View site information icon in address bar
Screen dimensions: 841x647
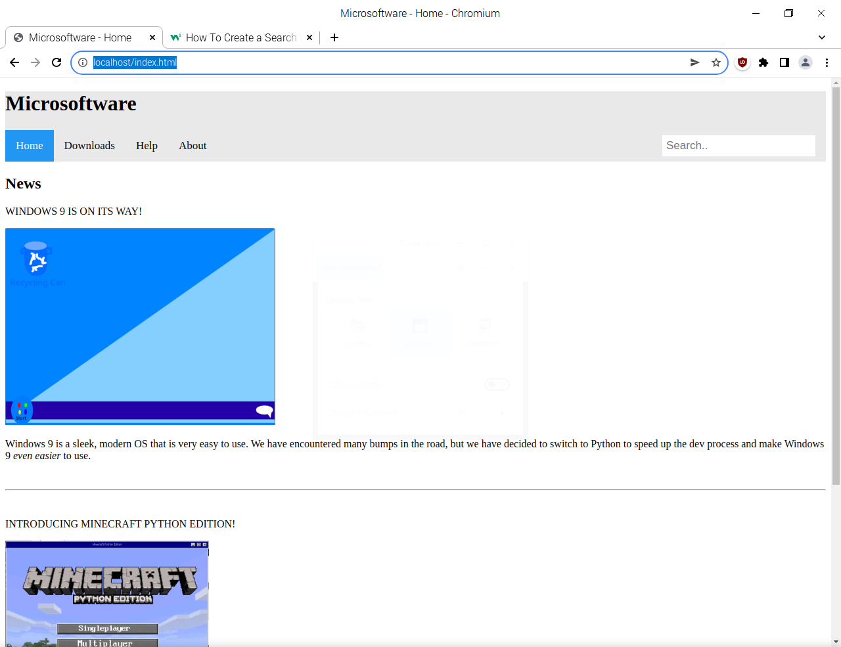pos(83,62)
